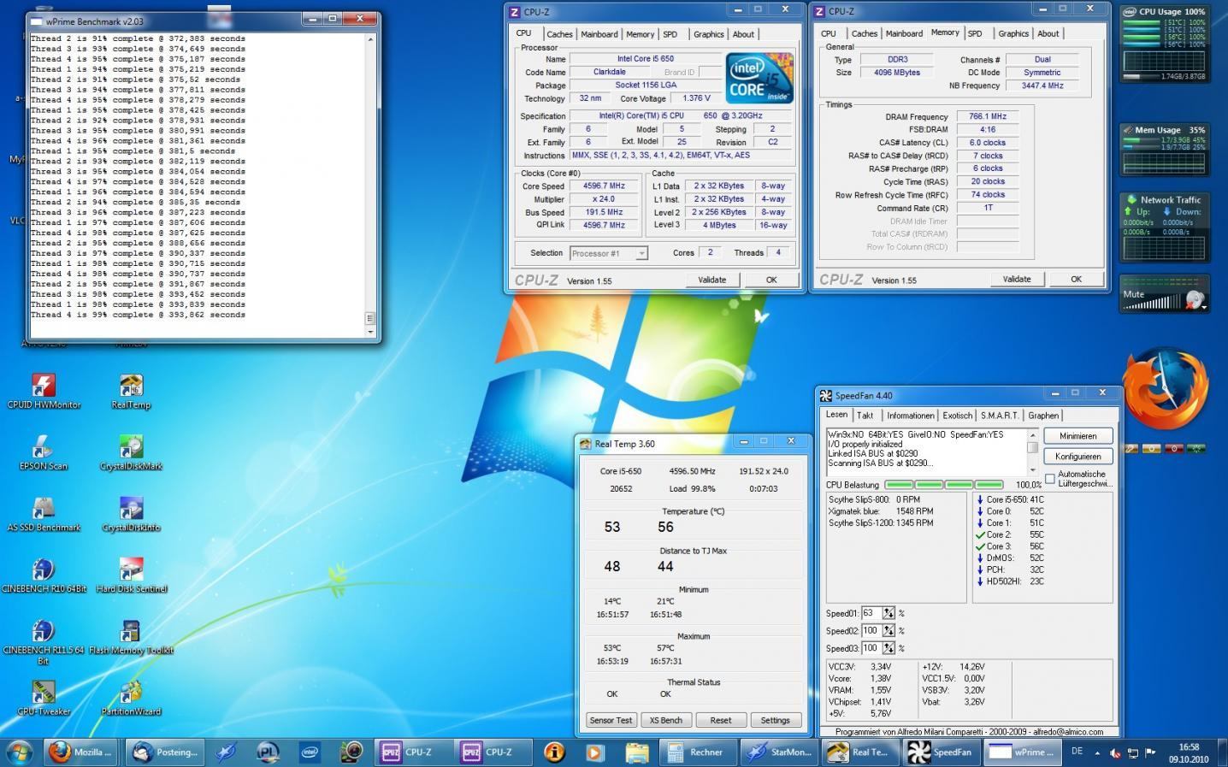Launch CINEBENCH R11.5 64 Bit shortcut
Image resolution: width=1228 pixels, height=767 pixels.
click(44, 641)
